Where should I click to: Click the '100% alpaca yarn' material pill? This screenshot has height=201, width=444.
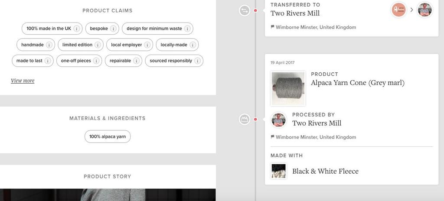(x=108, y=136)
